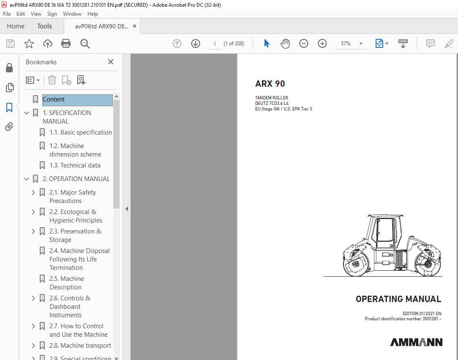
Task: Open the Find text magnifier tool
Action: [x=85, y=44]
